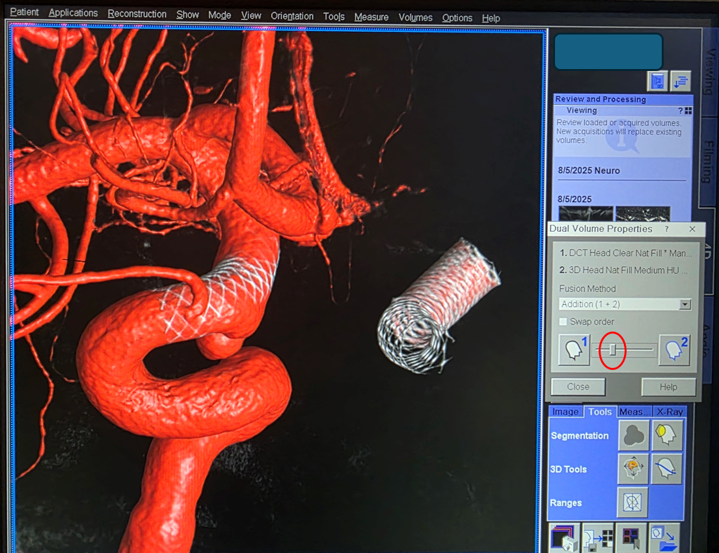Switch to the X-Ray tab

coord(669,412)
